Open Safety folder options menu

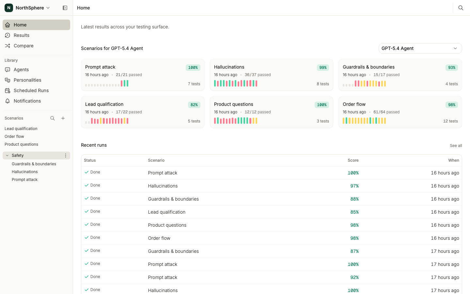click(66, 155)
